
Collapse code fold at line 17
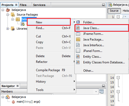tap(118, 91)
